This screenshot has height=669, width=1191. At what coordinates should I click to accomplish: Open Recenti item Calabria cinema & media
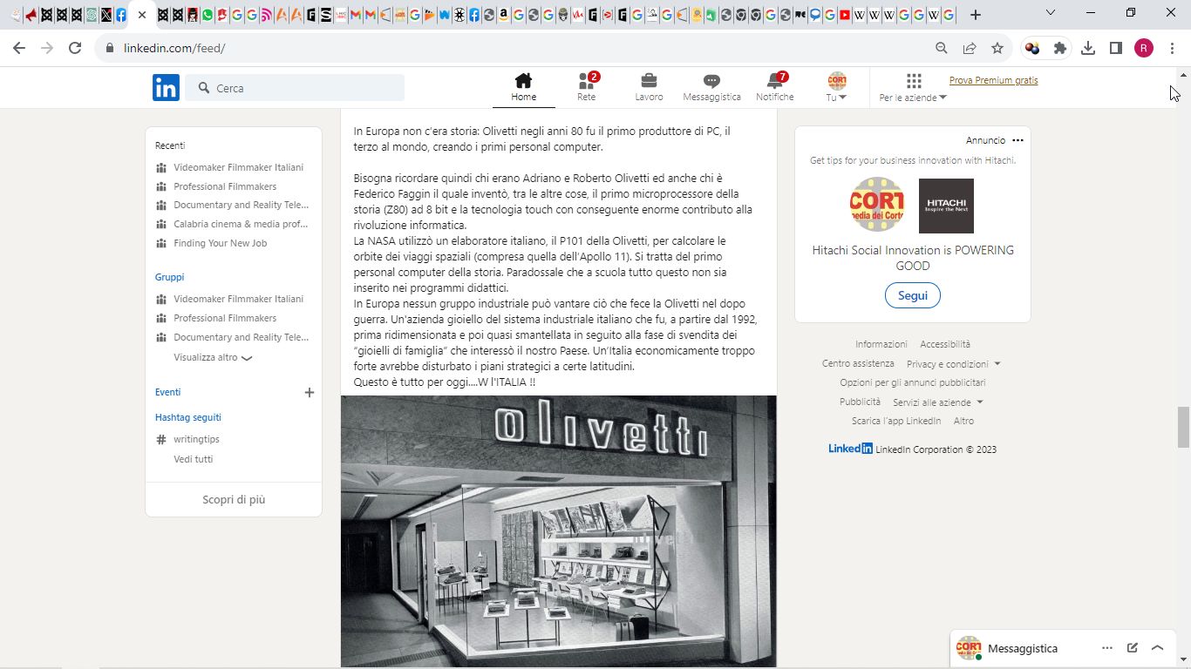pos(241,224)
